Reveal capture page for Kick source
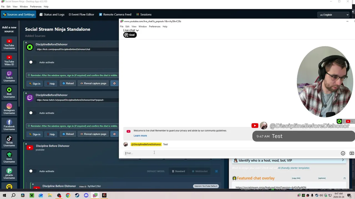The height and width of the screenshot is (199, 355). point(93,83)
